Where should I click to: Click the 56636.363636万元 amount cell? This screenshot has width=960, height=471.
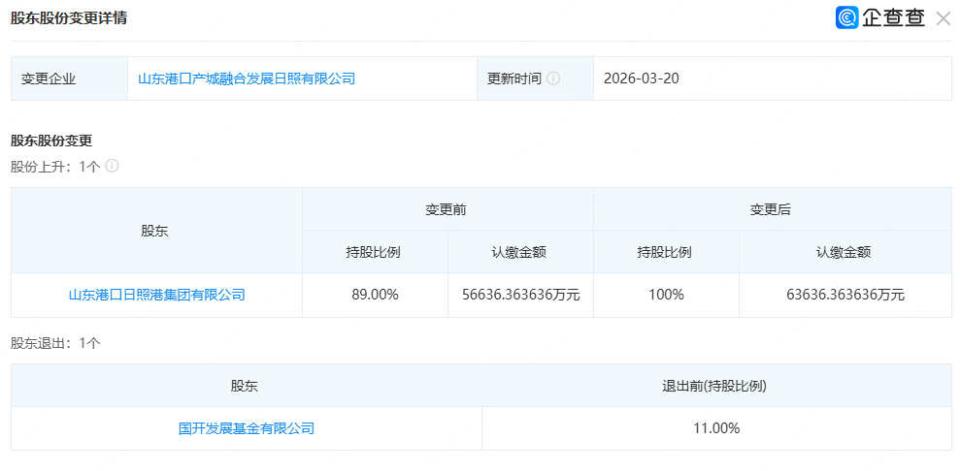(x=520, y=295)
